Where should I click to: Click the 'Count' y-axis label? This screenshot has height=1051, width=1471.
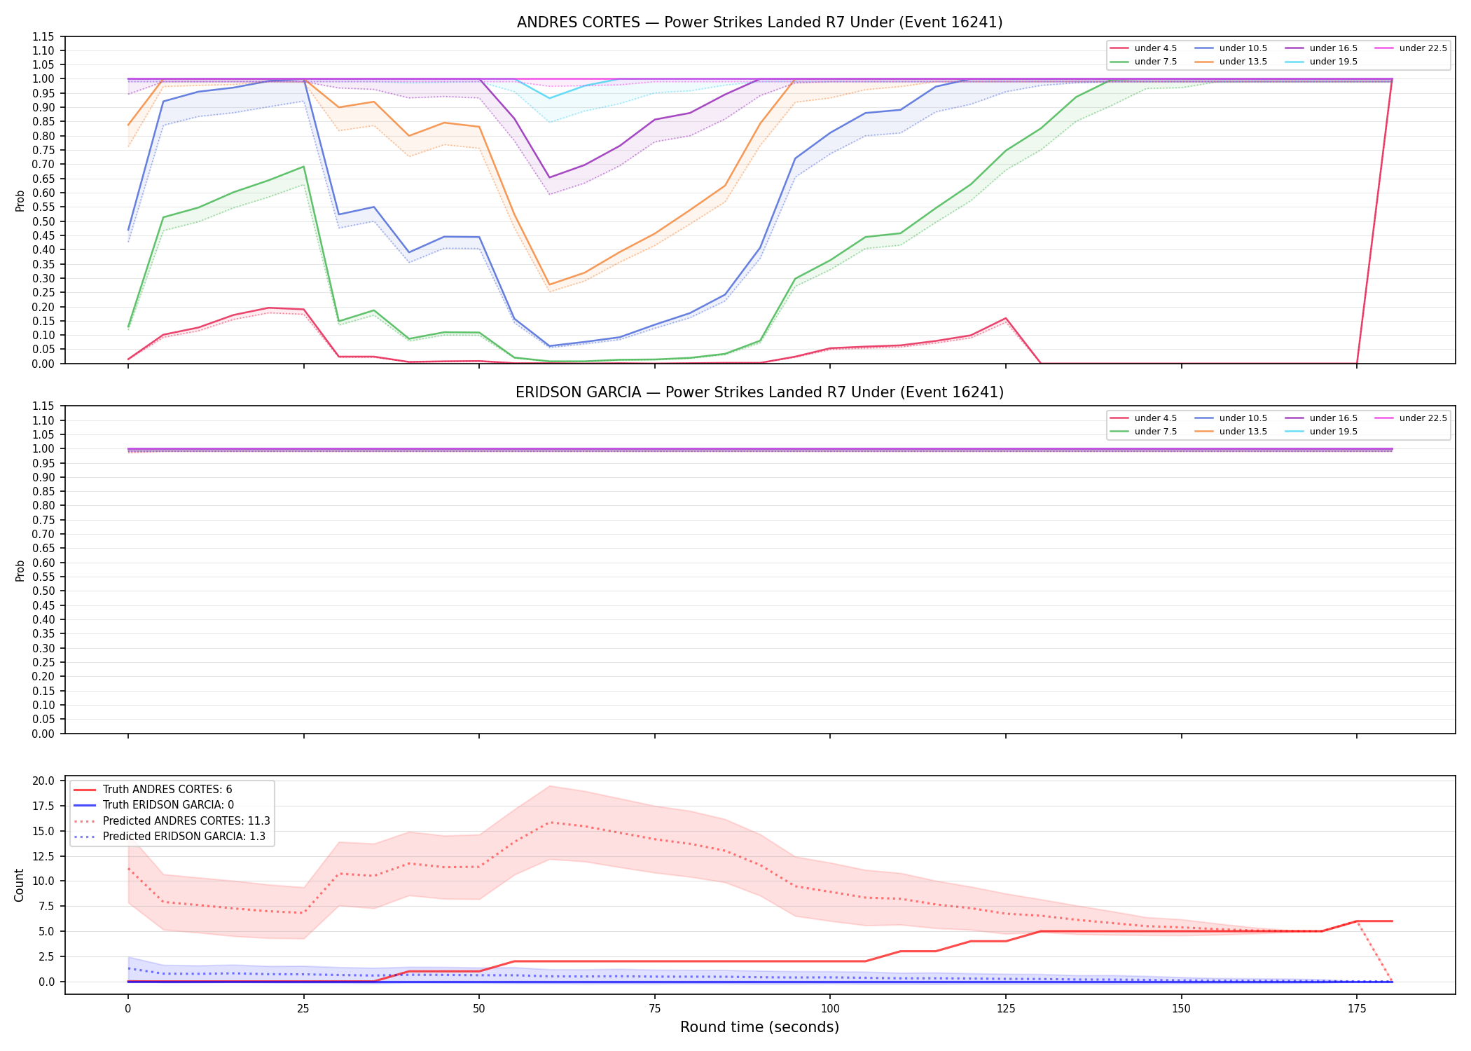(19, 885)
